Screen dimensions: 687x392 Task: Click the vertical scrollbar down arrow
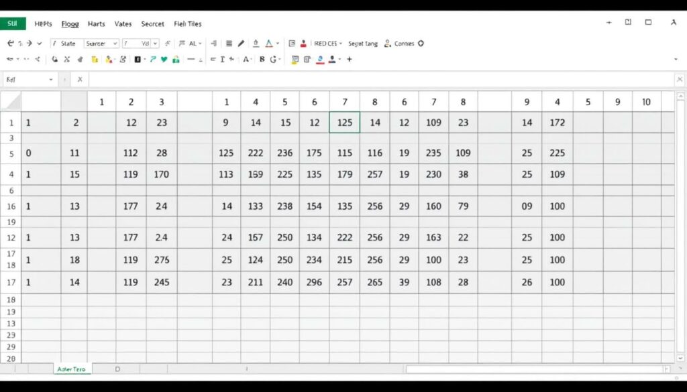click(x=680, y=358)
